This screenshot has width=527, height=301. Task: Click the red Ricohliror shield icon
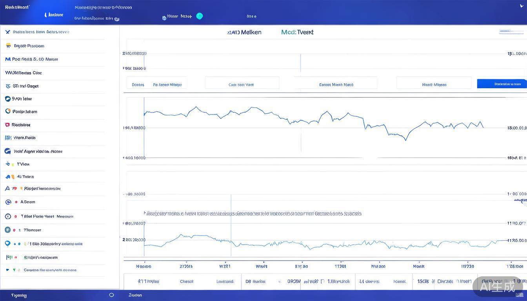[x=7, y=124]
